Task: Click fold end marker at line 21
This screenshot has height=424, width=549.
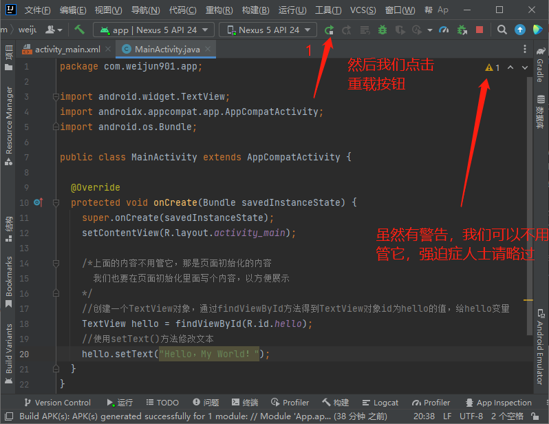Action: click(56, 369)
